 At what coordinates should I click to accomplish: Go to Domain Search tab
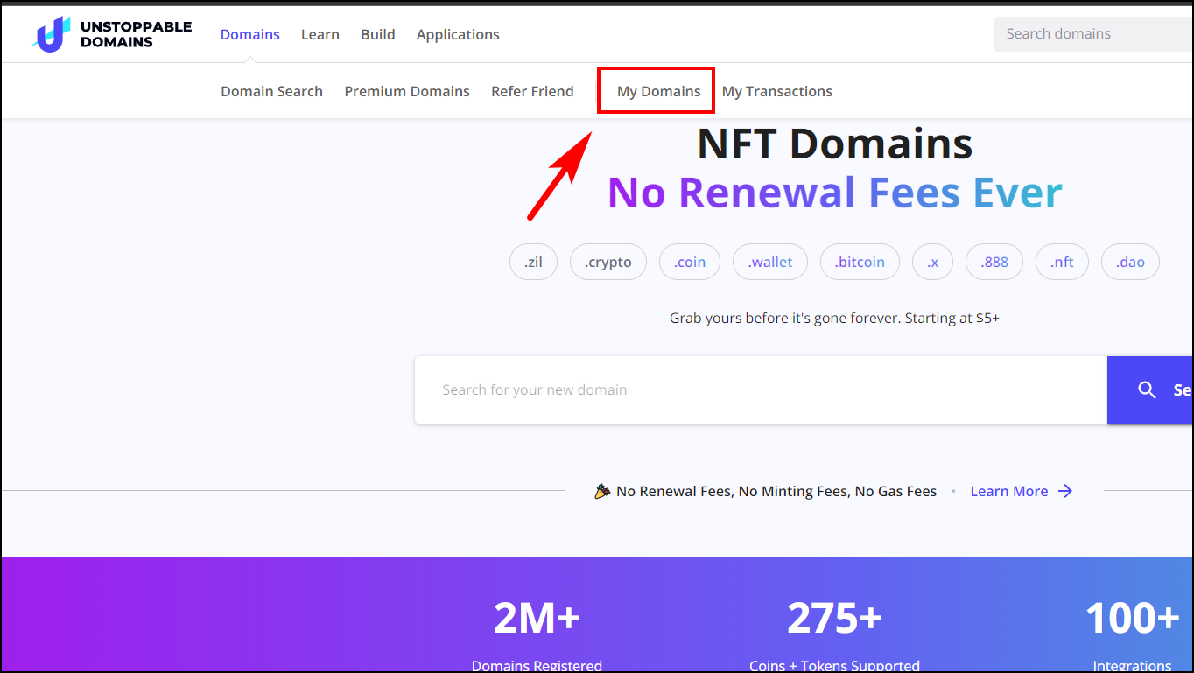(271, 91)
